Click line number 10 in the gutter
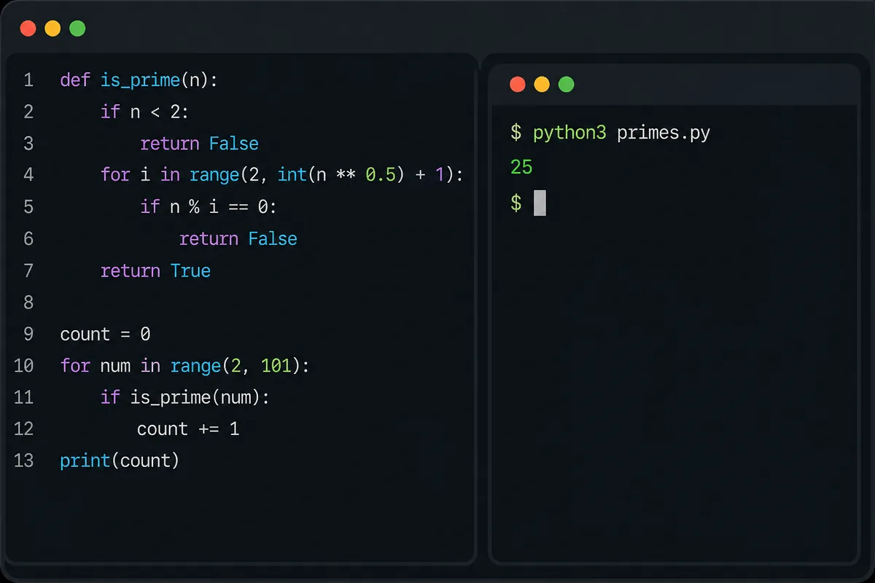The height and width of the screenshot is (583, 875). [x=24, y=366]
